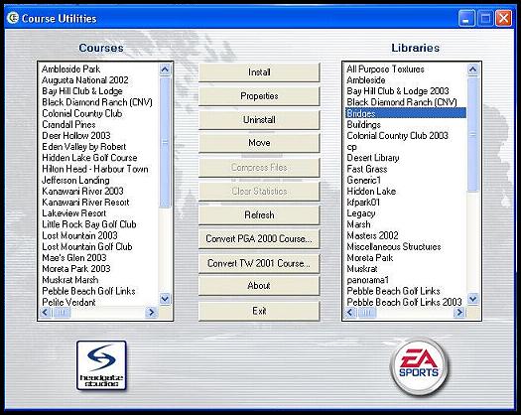This screenshot has height=415, width=521.
Task: Click Courses list scroll-right arrow
Action: pyautogui.click(x=152, y=313)
